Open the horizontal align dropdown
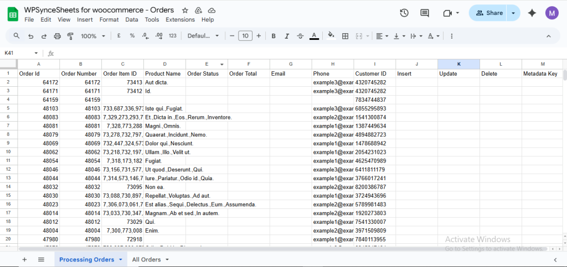 pos(382,36)
